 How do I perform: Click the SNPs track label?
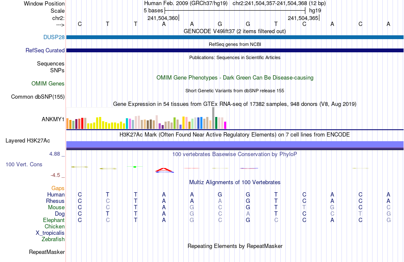57,70
